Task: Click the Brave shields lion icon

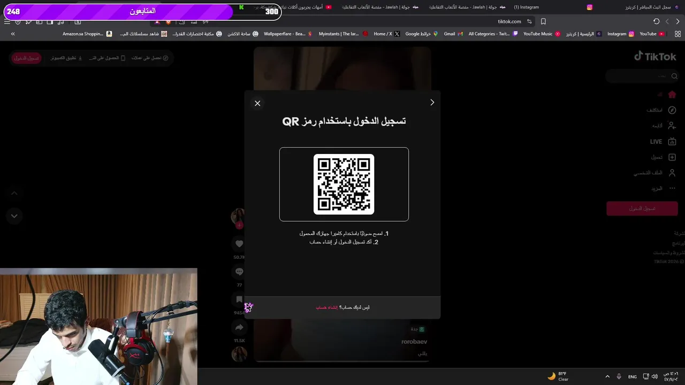Action: tap(169, 21)
